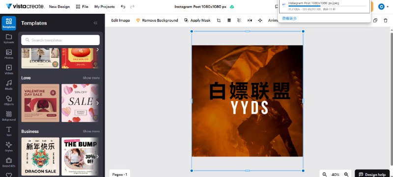
Task: Open the Styles sidebar panel
Action: tap(9, 147)
